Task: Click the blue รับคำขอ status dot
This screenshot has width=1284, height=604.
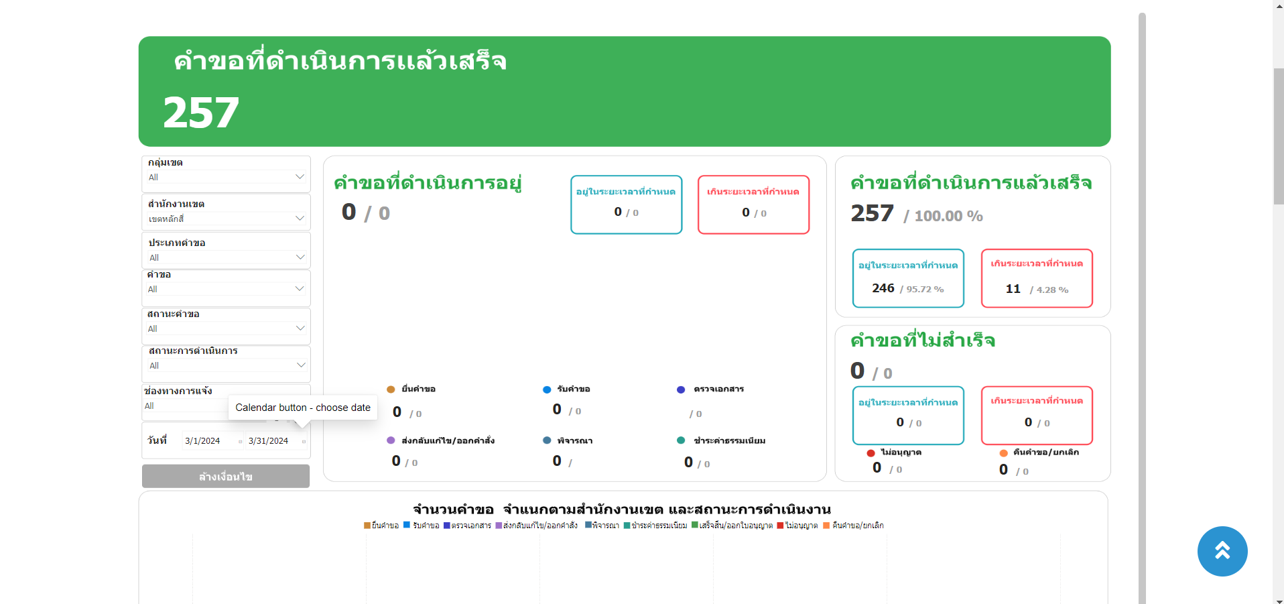Action: [547, 389]
